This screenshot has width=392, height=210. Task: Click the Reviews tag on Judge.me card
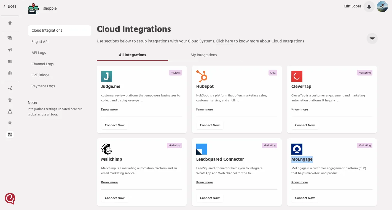176,73
